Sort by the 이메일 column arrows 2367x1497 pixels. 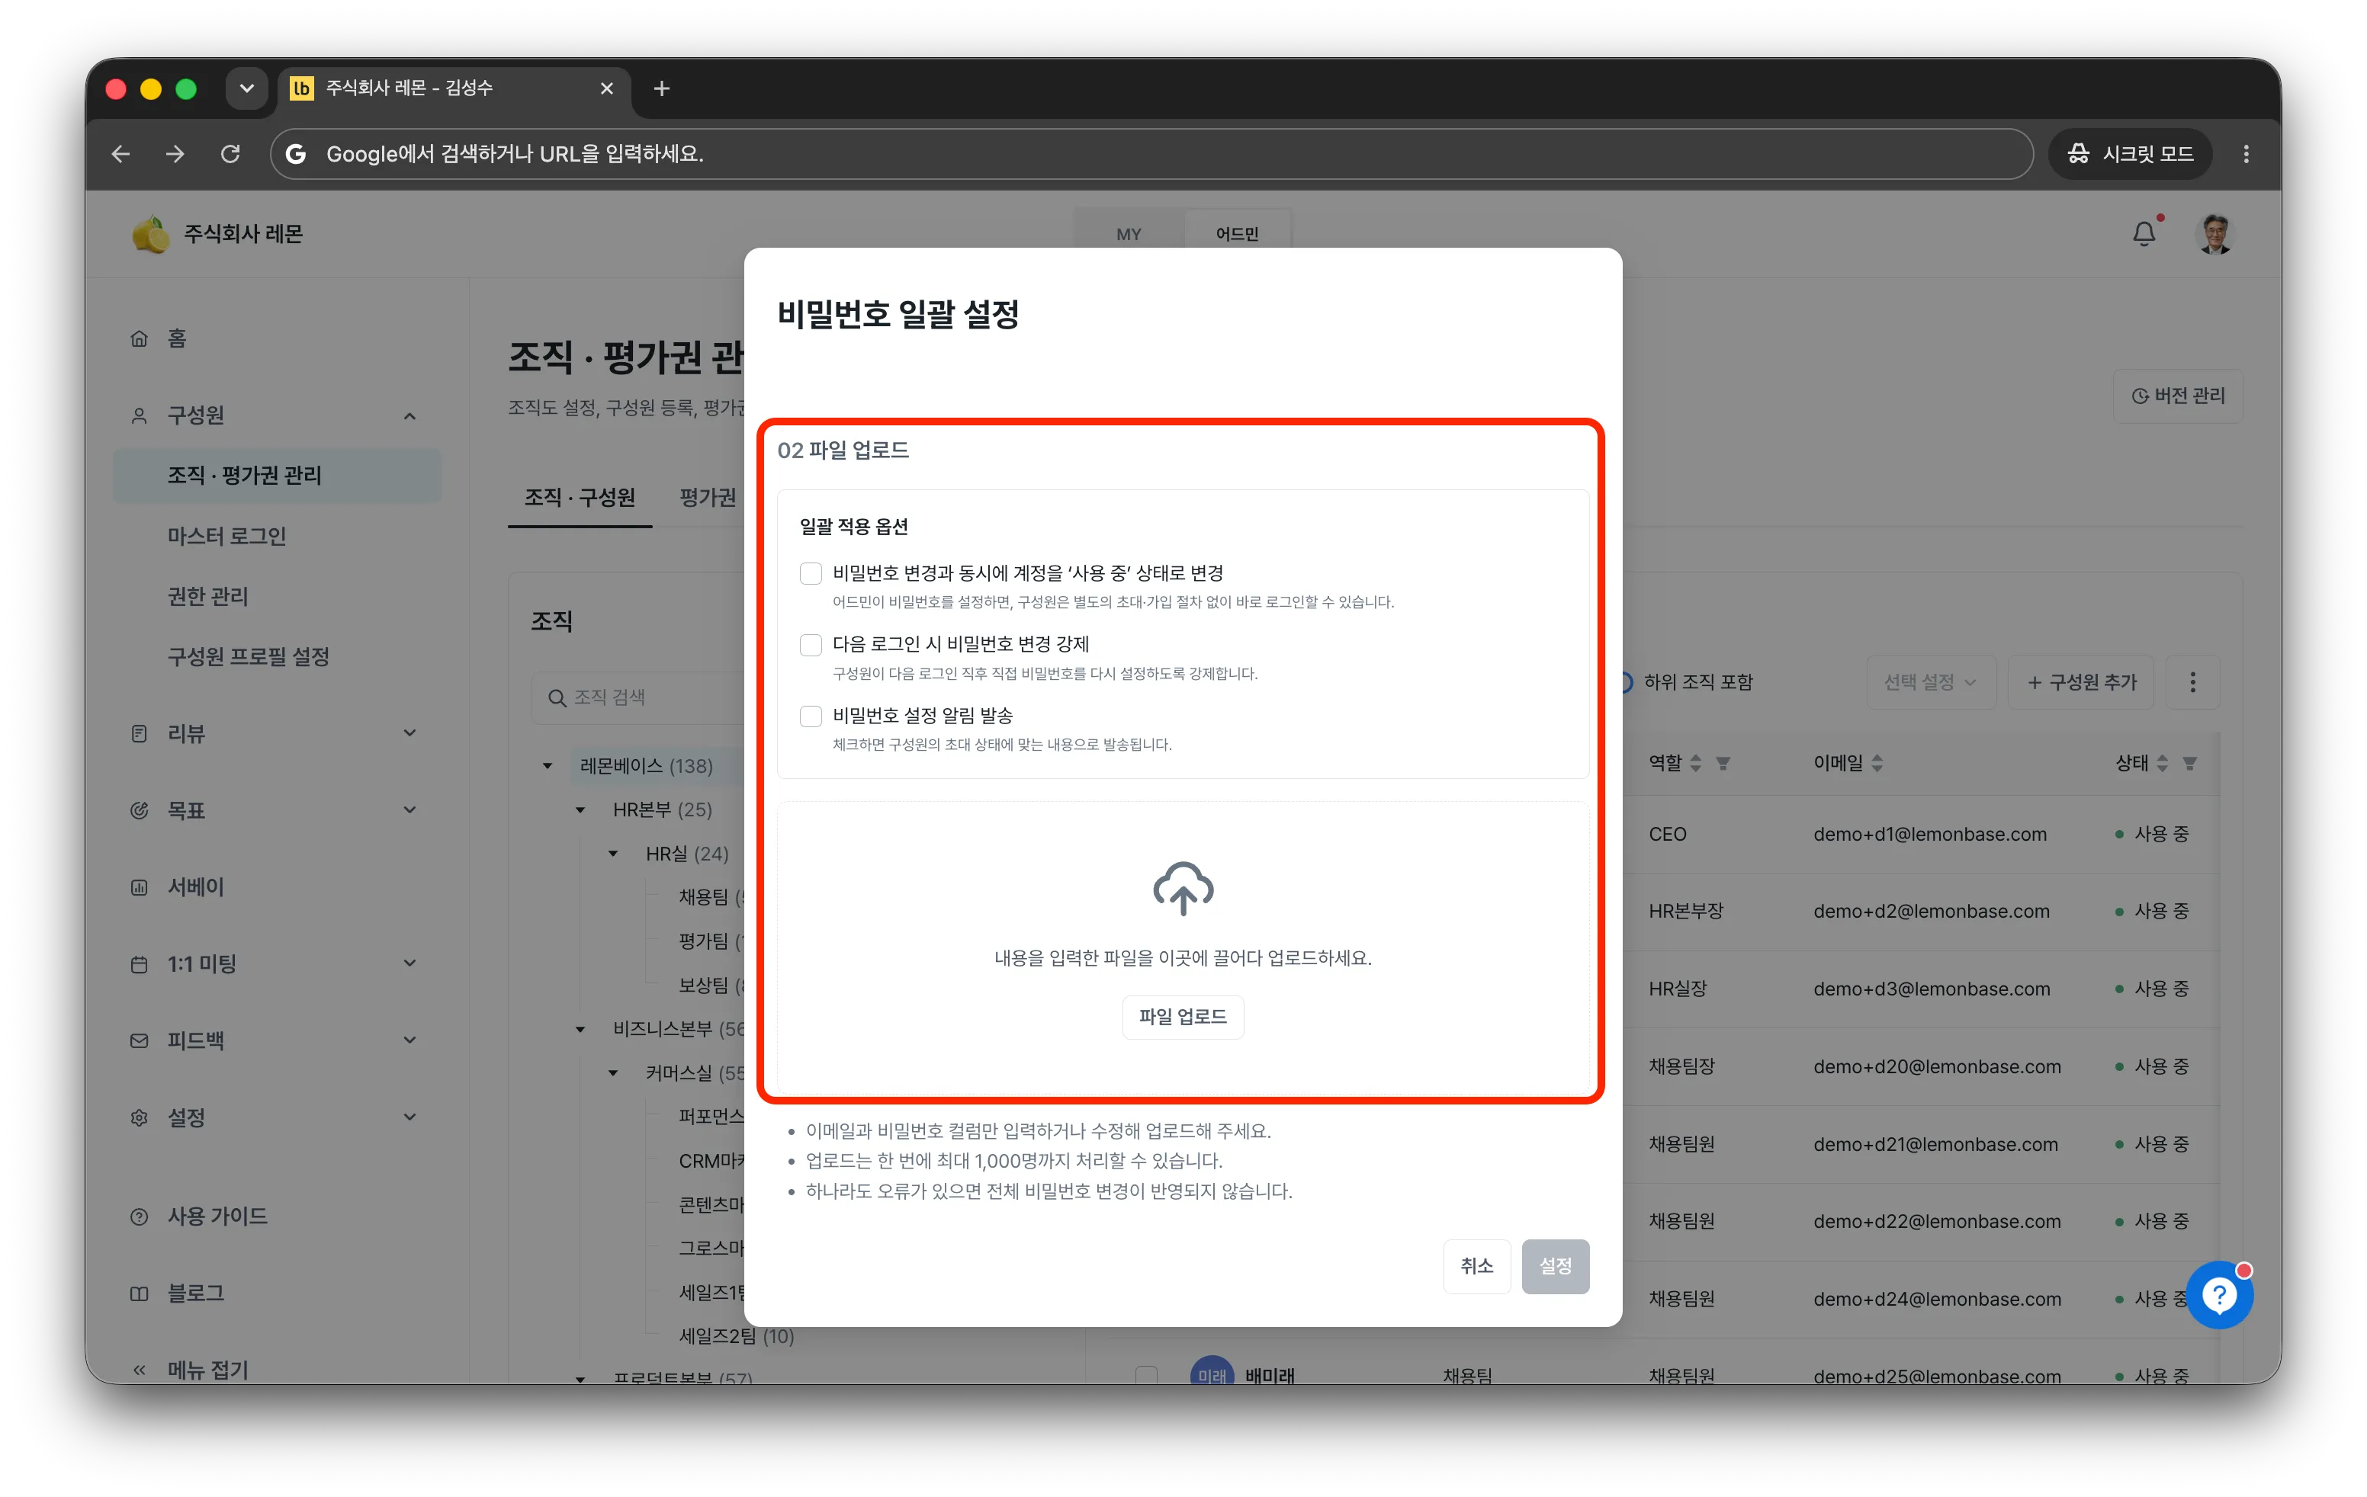point(1877,763)
